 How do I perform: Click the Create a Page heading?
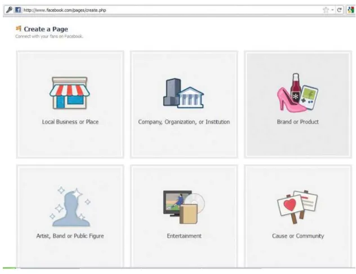tap(46, 29)
